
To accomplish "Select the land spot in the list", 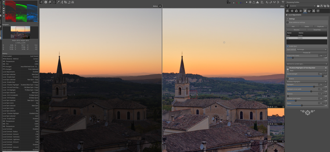I will click(307, 36).
